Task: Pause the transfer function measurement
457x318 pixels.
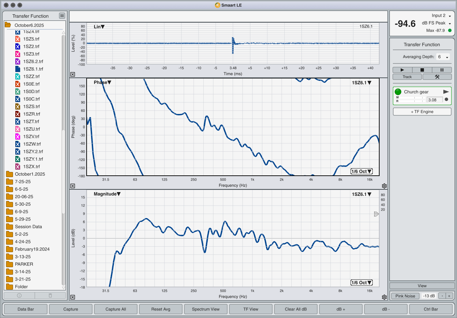Action: click(x=442, y=70)
